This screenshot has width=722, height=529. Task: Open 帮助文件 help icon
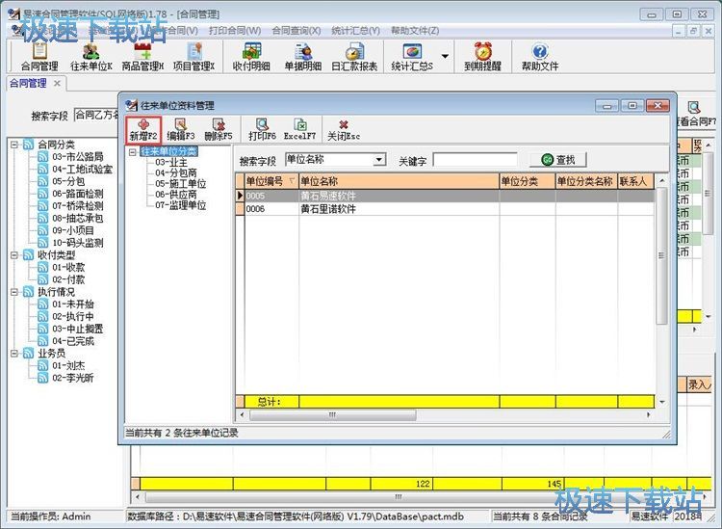[x=539, y=57]
